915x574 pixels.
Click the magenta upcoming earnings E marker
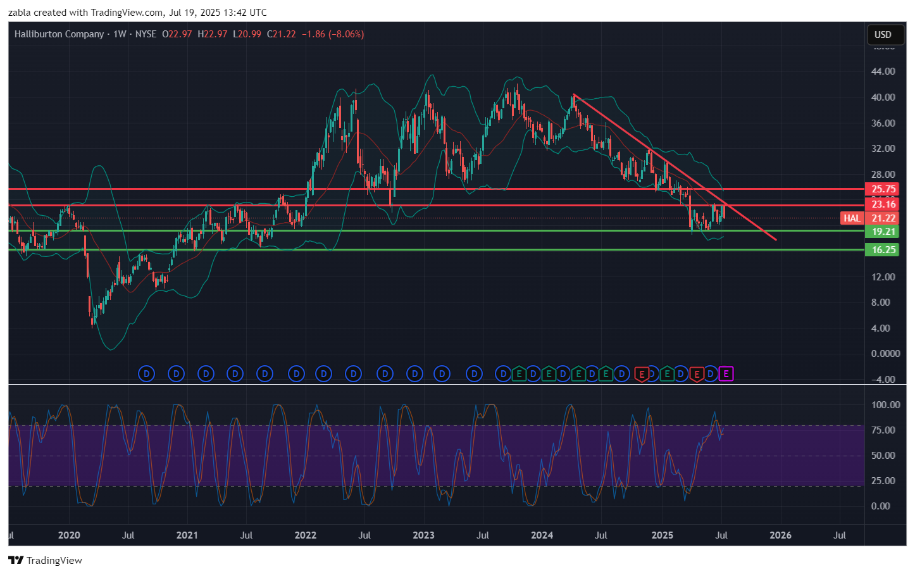[x=726, y=374]
